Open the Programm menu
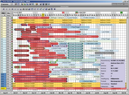The height and width of the screenshot is (95, 129). (5, 4)
